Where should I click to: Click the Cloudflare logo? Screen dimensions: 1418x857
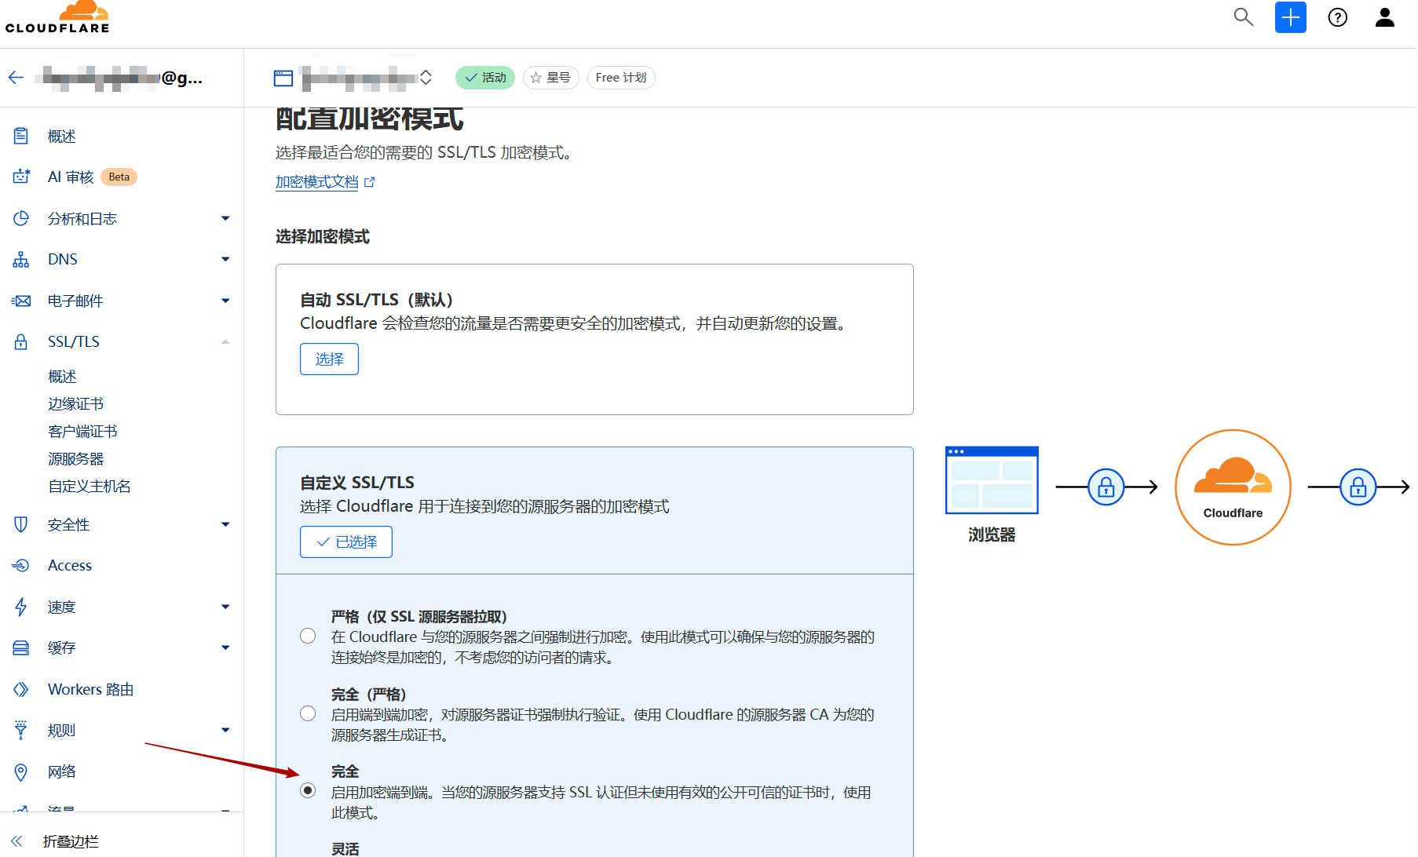pos(57,17)
